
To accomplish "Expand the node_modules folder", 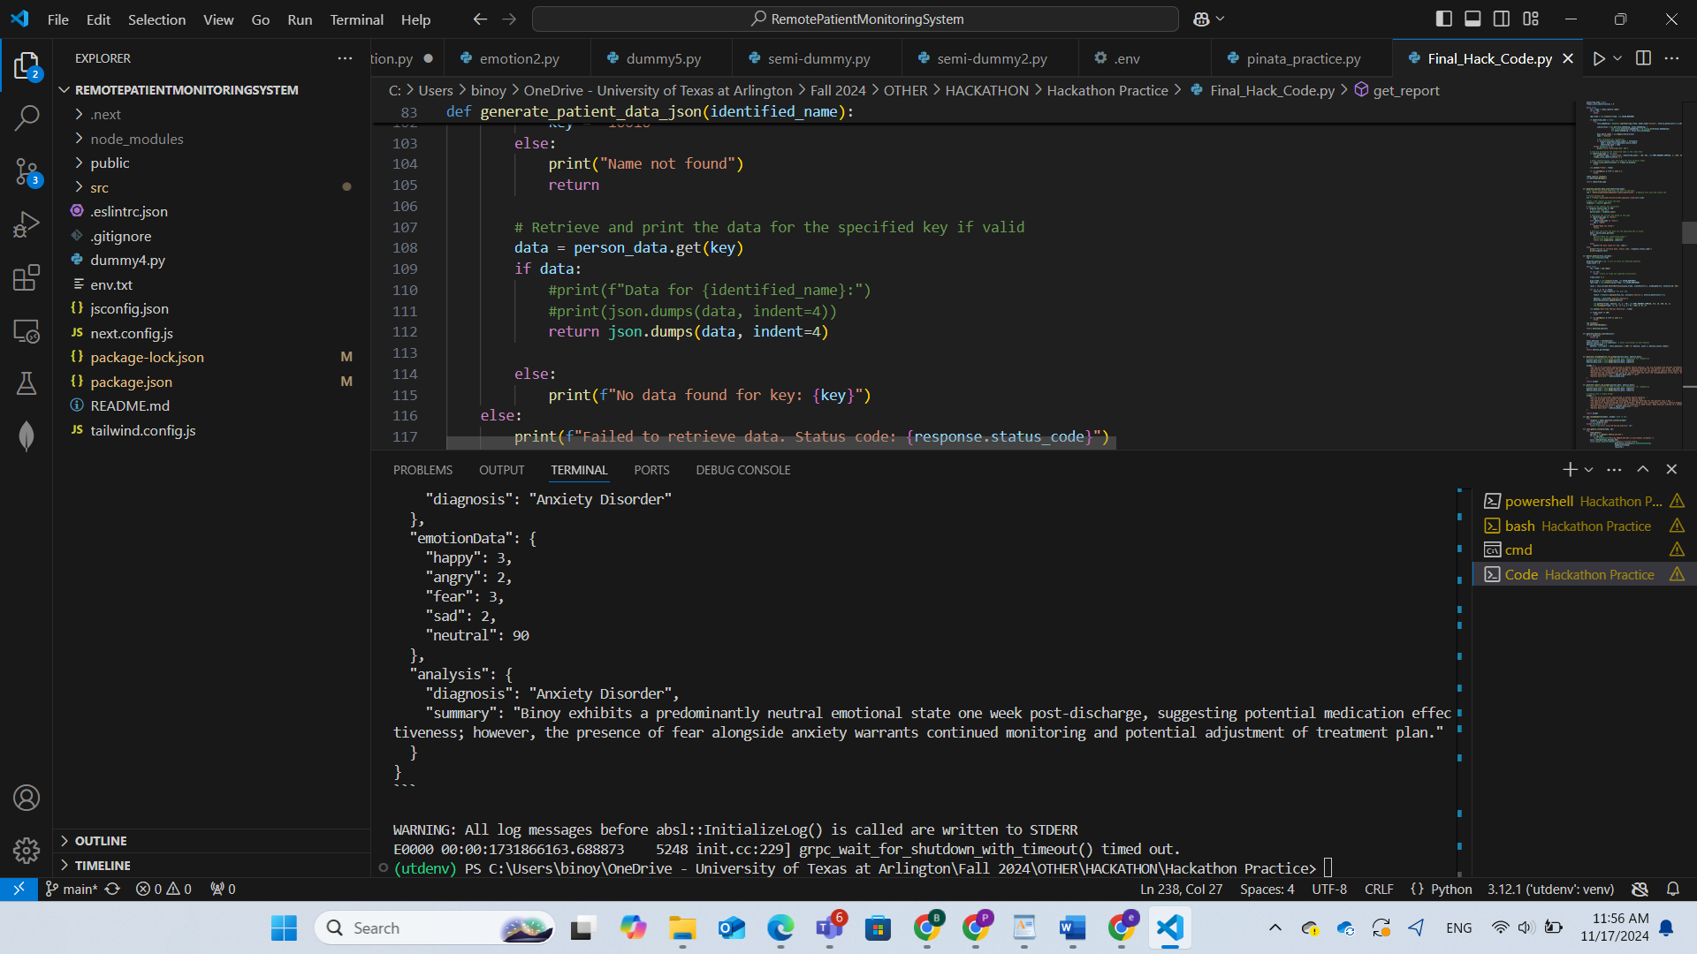I will [x=136, y=139].
